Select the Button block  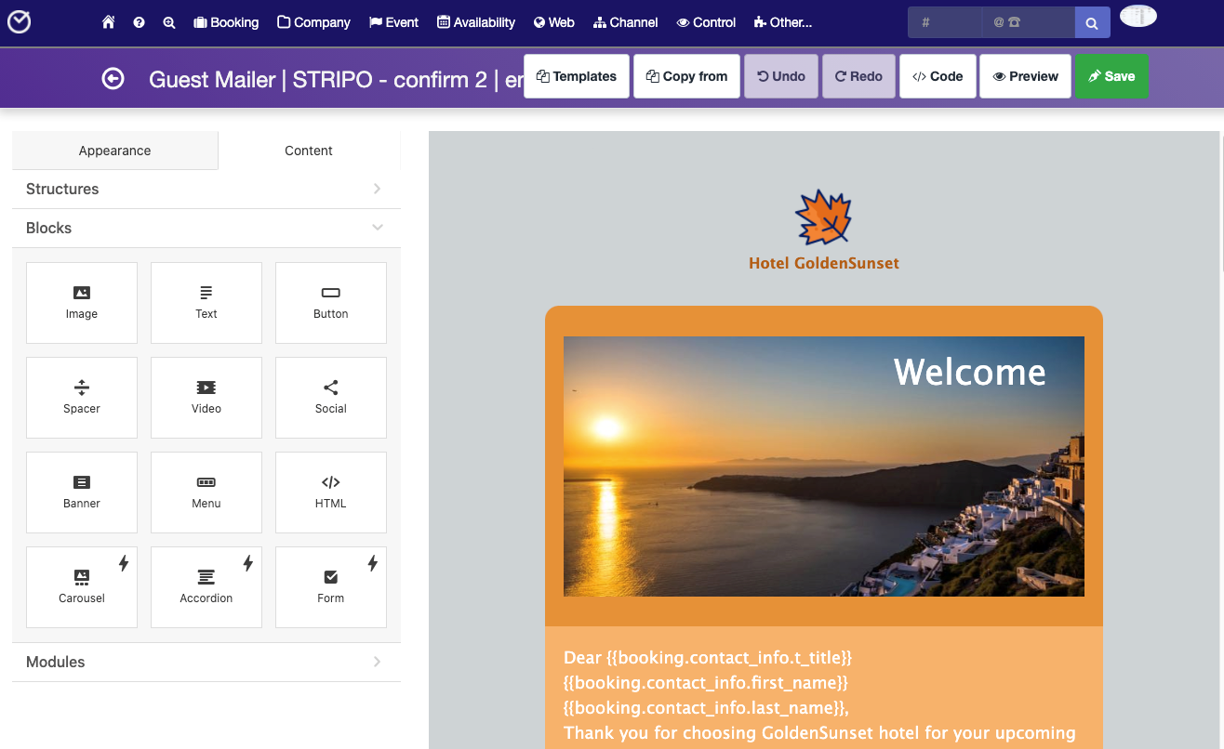(x=331, y=303)
